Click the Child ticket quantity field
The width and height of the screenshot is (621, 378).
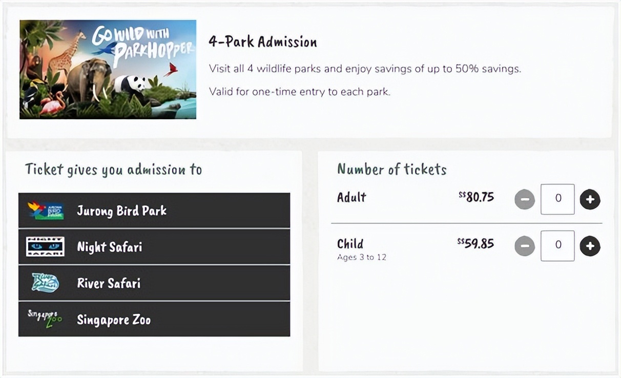557,246
